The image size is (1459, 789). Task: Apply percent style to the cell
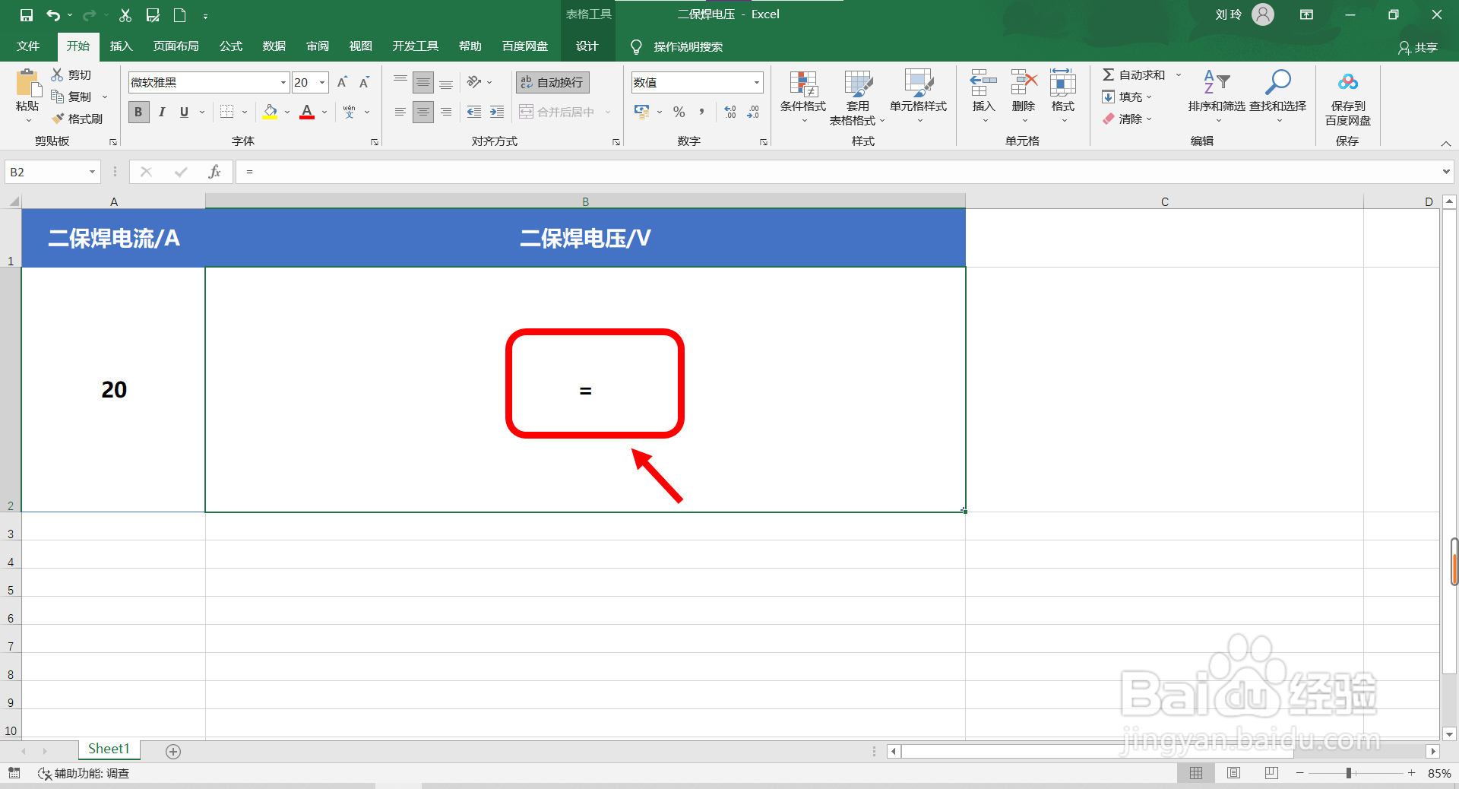point(679,112)
